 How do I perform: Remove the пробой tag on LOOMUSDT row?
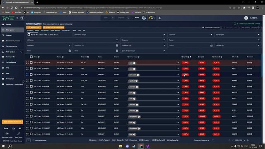click(x=136, y=81)
